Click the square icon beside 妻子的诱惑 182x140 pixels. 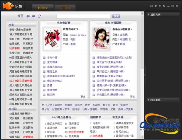pos(94,67)
